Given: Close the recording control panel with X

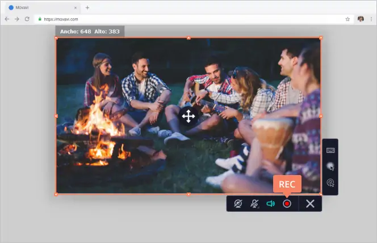Looking at the screenshot, I should [x=310, y=204].
